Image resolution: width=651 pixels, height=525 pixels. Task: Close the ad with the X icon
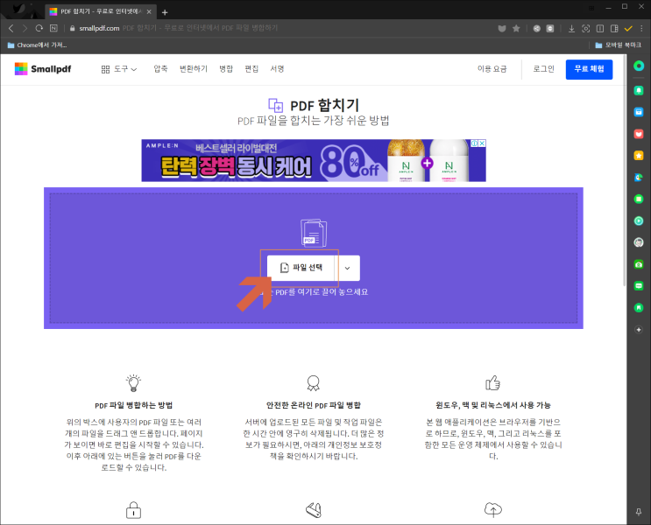point(482,143)
